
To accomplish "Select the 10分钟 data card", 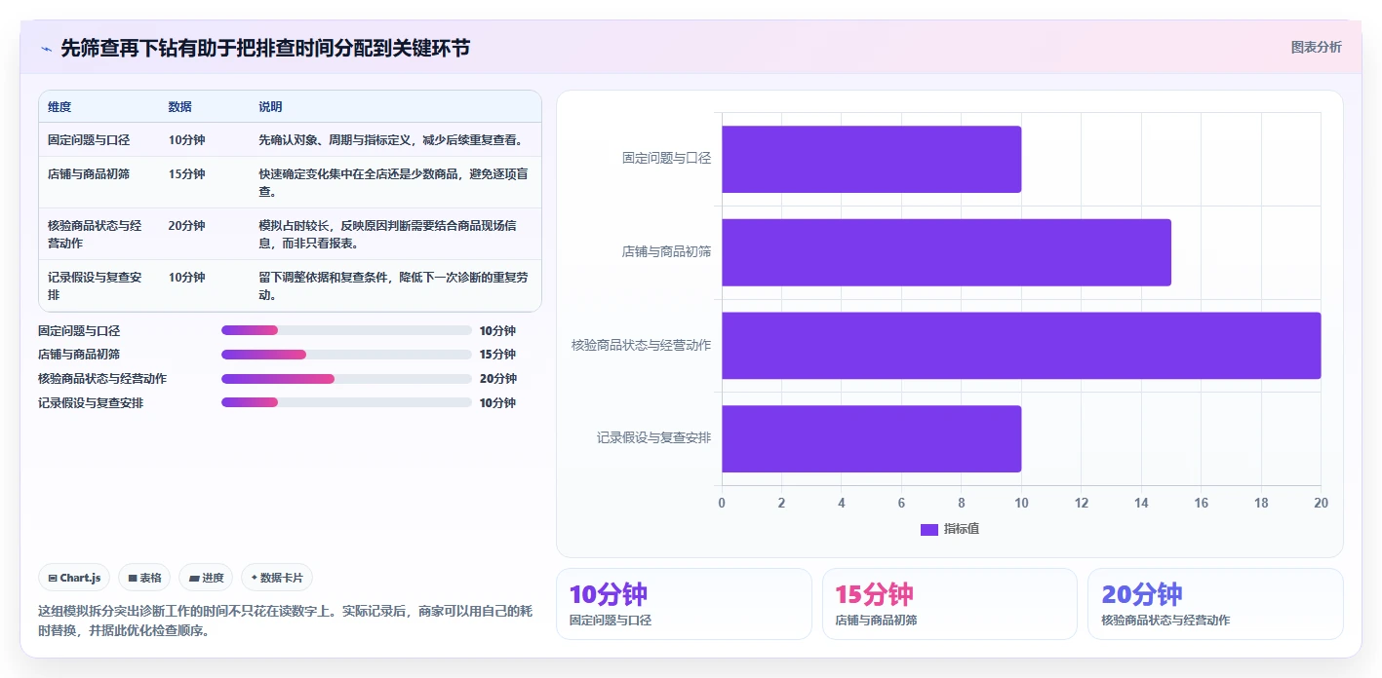I will coord(684,604).
